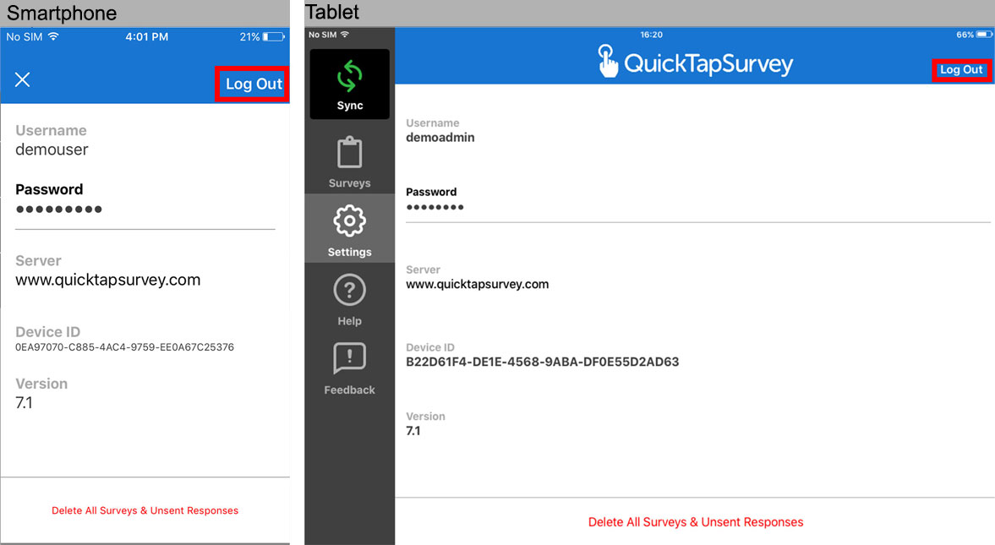This screenshot has height=545, width=995.
Task: Tap 16:20 clock on tablet
Action: click(651, 35)
